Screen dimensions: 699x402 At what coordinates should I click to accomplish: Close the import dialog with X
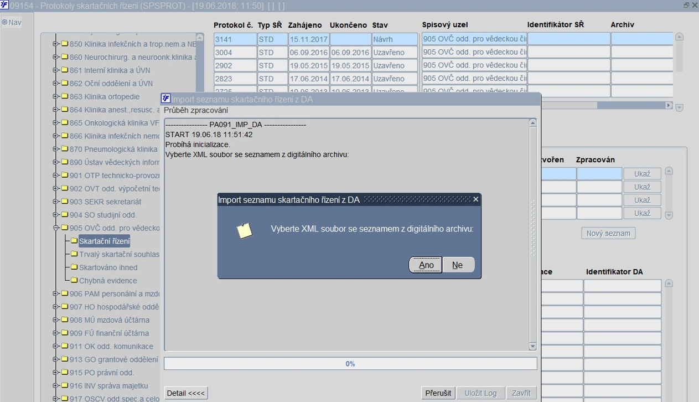pyautogui.click(x=476, y=199)
